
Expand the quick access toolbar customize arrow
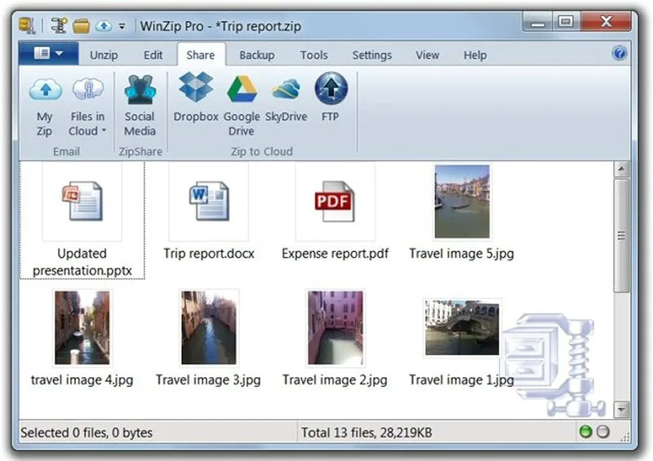click(x=122, y=27)
